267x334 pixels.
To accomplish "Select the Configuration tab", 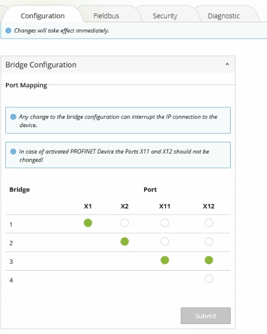I will [43, 16].
